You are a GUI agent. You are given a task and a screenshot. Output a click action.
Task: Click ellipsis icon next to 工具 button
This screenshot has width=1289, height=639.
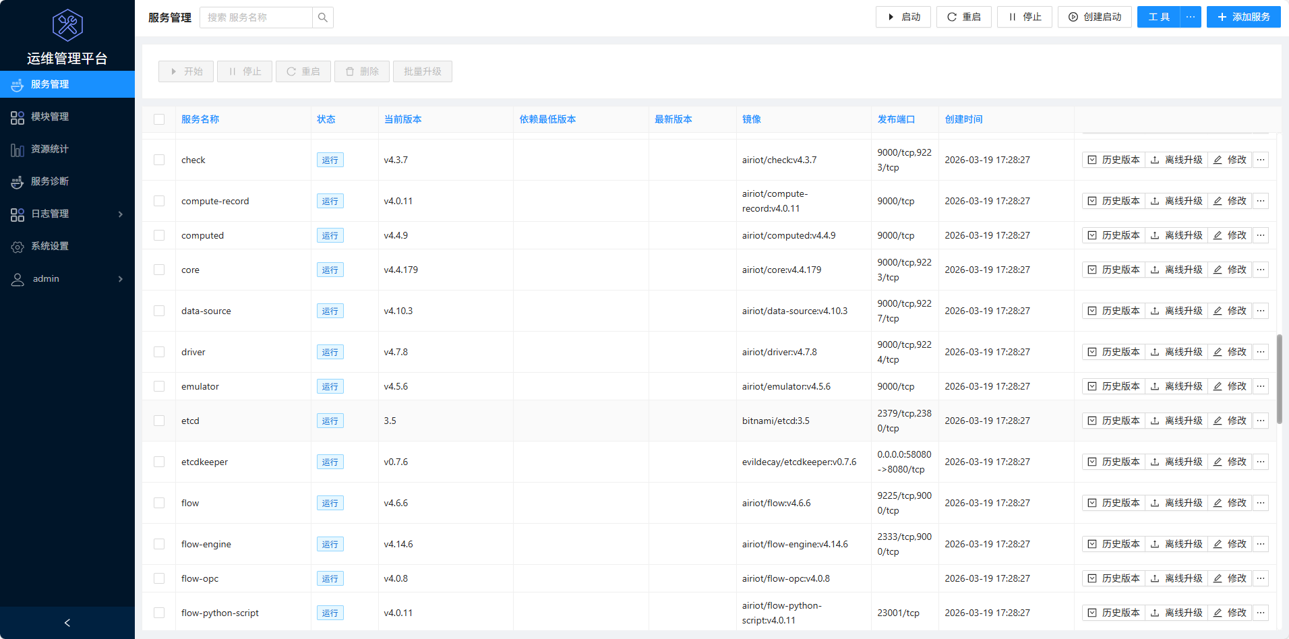pos(1190,17)
